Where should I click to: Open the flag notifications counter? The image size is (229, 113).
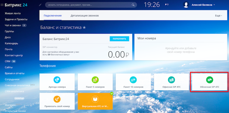coord(167,5)
